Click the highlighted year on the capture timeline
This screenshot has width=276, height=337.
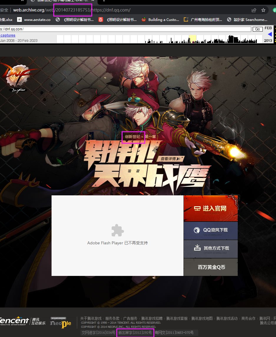(x=193, y=39)
